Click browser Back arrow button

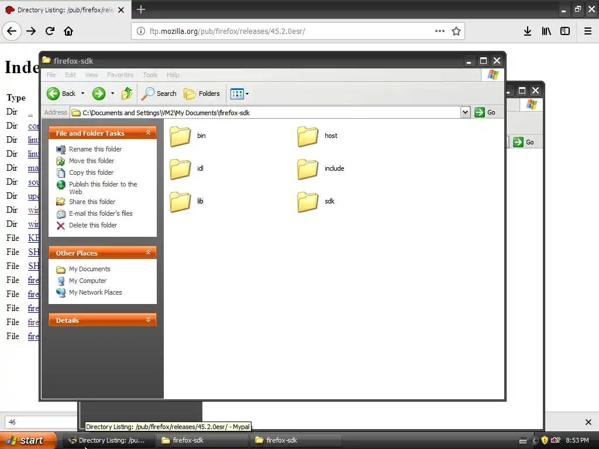[12, 31]
